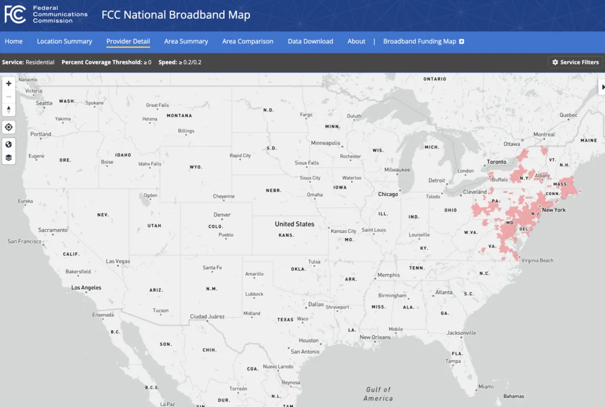Click the Atlanta city label

point(444,292)
